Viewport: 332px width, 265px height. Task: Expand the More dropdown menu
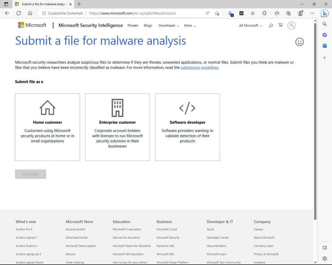pos(190,25)
